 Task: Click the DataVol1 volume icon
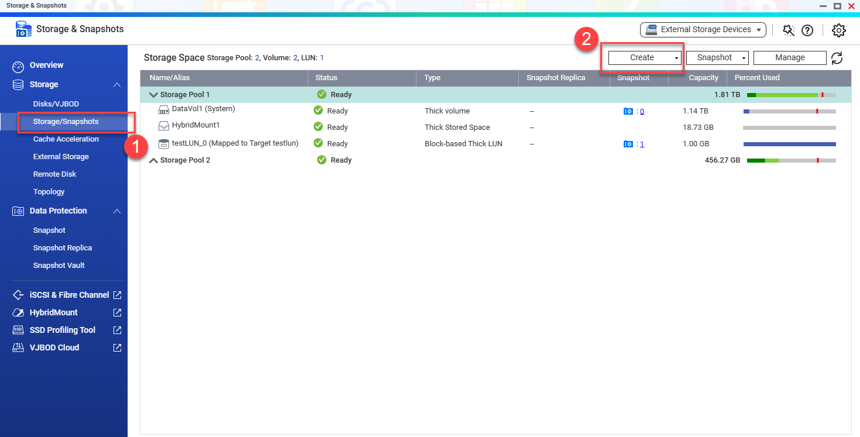click(164, 110)
